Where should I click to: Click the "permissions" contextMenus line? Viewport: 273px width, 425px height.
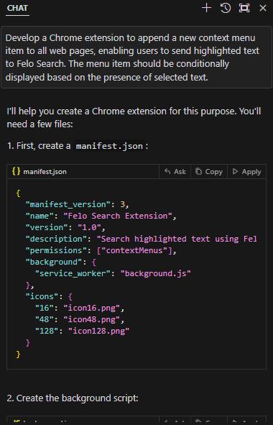coord(101,250)
